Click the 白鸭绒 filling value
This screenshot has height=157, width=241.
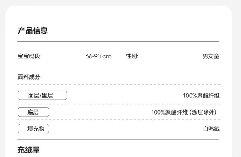coord(211,129)
